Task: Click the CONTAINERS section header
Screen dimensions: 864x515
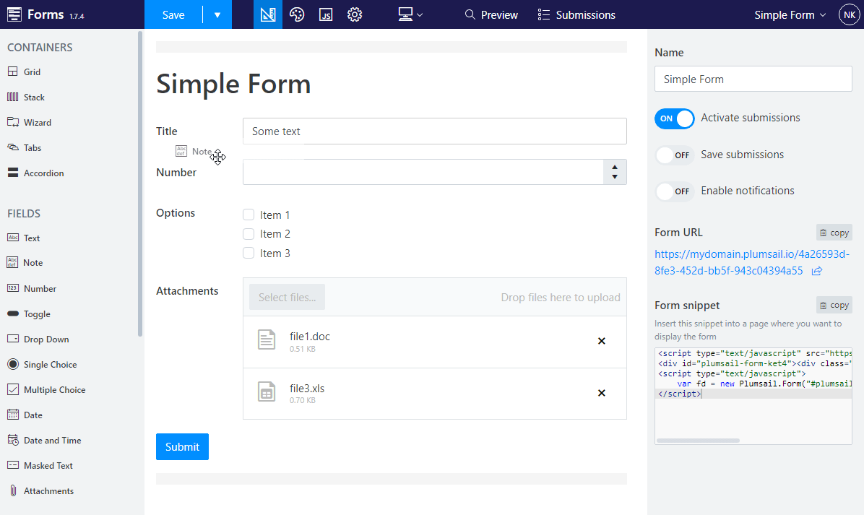Action: coord(40,48)
